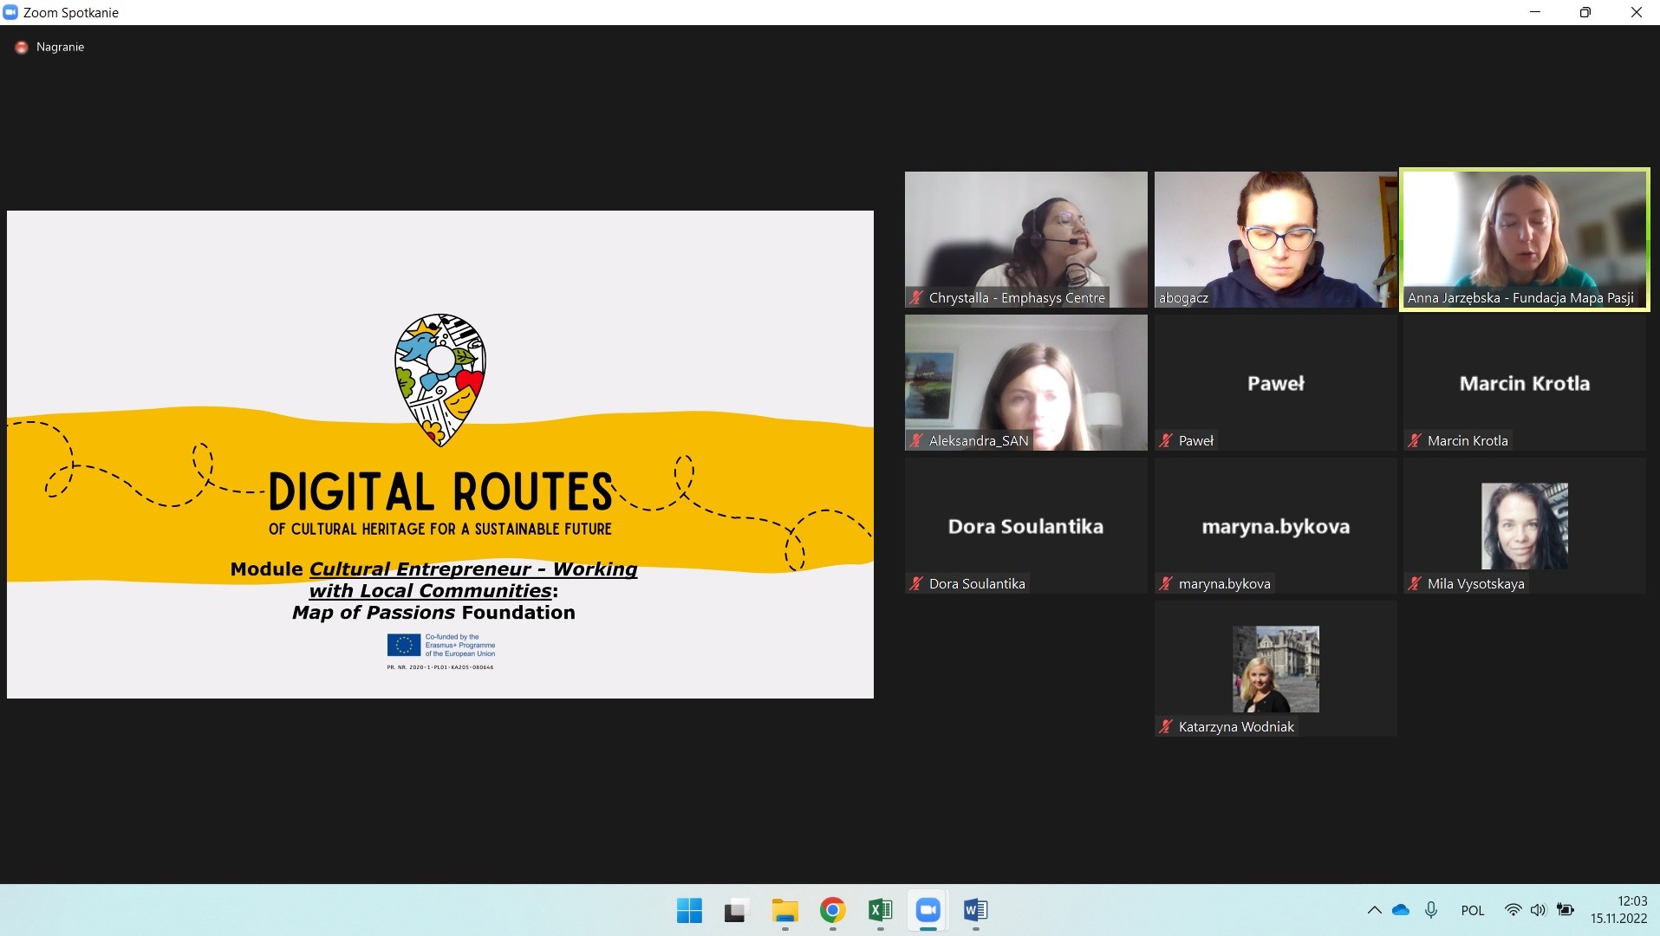
Task: Click the muted mic icon beside Aleksandra_SAN
Action: pos(916,440)
